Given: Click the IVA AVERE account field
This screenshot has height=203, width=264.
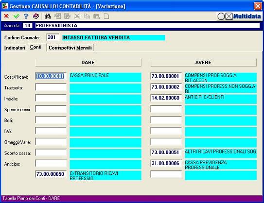Looking at the screenshot, I should point(166,131).
